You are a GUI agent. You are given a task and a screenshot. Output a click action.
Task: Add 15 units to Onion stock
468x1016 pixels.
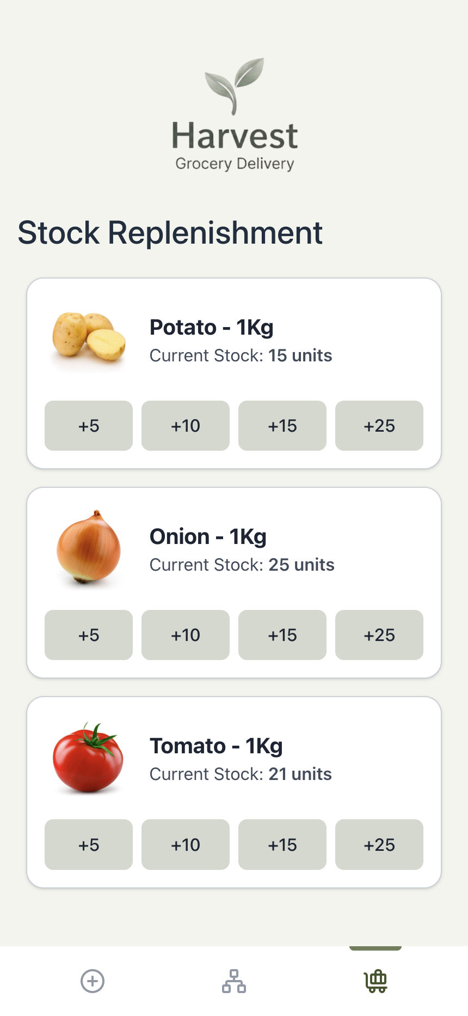pyautogui.click(x=282, y=635)
